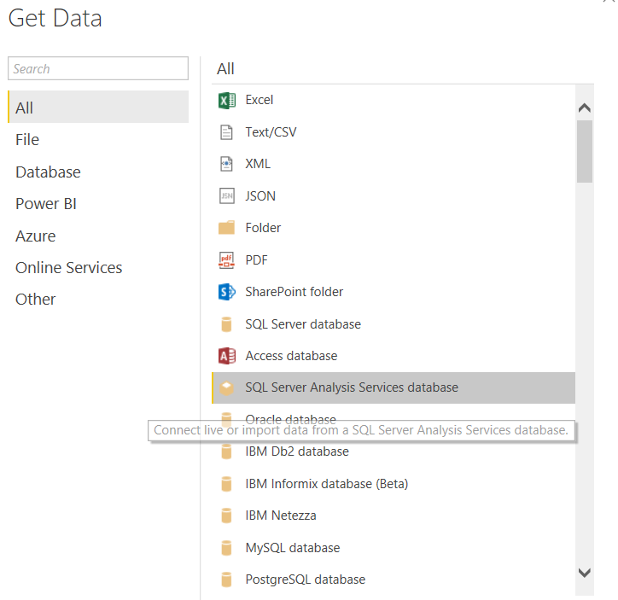Click the Text/CSV document icon
618x600 pixels.
pos(226,132)
